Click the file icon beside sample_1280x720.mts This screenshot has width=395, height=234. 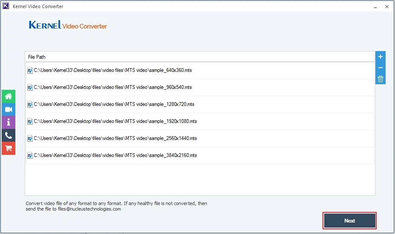coord(30,104)
